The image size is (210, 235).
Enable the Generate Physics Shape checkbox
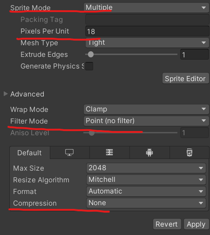(x=89, y=66)
